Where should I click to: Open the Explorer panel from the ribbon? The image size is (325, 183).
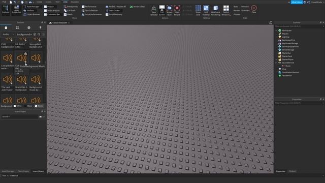coord(6,10)
